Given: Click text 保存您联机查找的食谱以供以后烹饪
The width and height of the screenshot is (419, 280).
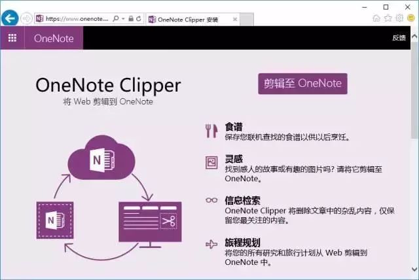Looking at the screenshot, I should tap(287, 137).
